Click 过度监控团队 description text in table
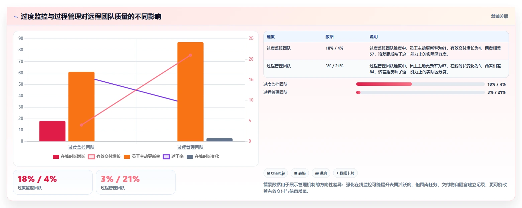Image resolution: width=522 pixels, height=208 pixels. click(435, 51)
